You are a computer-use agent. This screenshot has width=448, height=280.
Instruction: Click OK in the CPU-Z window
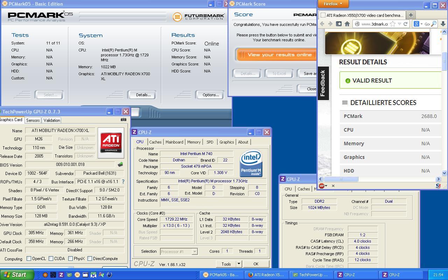255,264
